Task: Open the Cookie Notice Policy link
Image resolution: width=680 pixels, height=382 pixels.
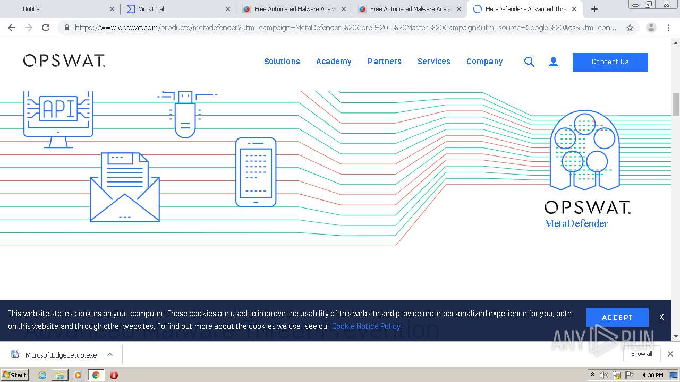Action: click(x=366, y=326)
